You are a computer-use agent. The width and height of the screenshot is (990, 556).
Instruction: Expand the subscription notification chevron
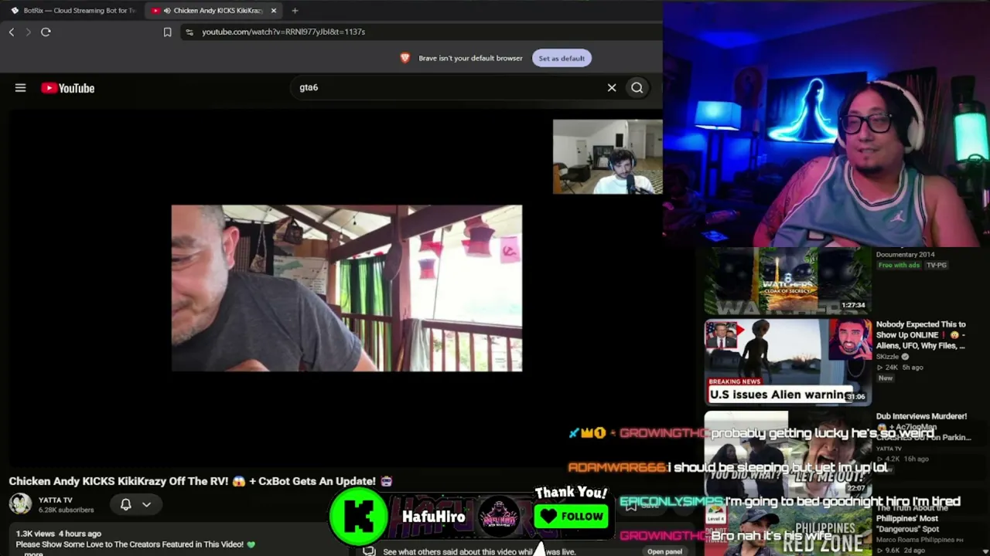click(x=146, y=504)
